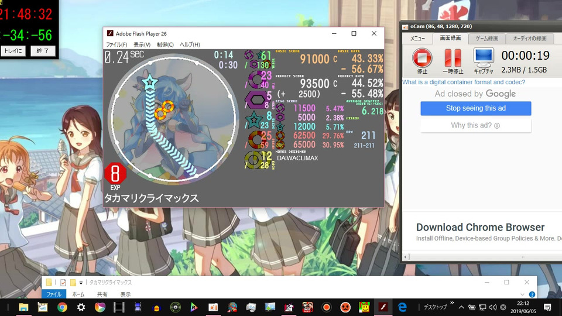Open the oCam メニュー tab
This screenshot has height=316, width=562.
pos(417,39)
